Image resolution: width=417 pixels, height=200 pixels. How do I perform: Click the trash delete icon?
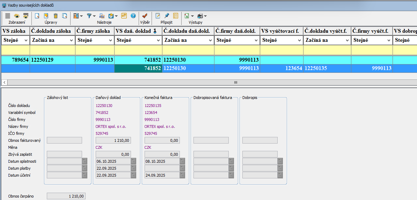coord(56,16)
